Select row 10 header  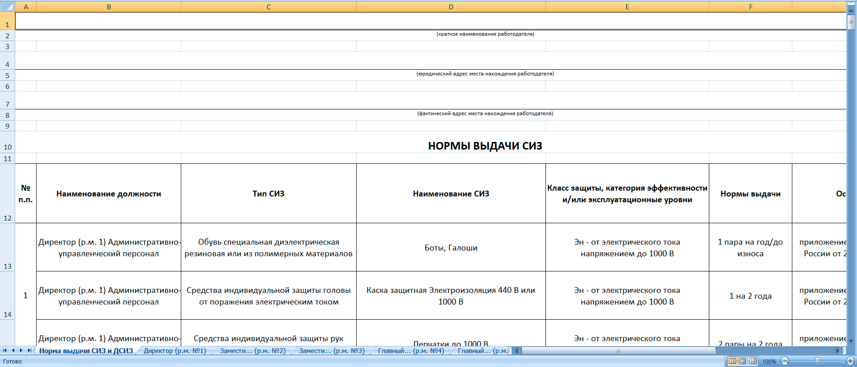click(x=7, y=142)
